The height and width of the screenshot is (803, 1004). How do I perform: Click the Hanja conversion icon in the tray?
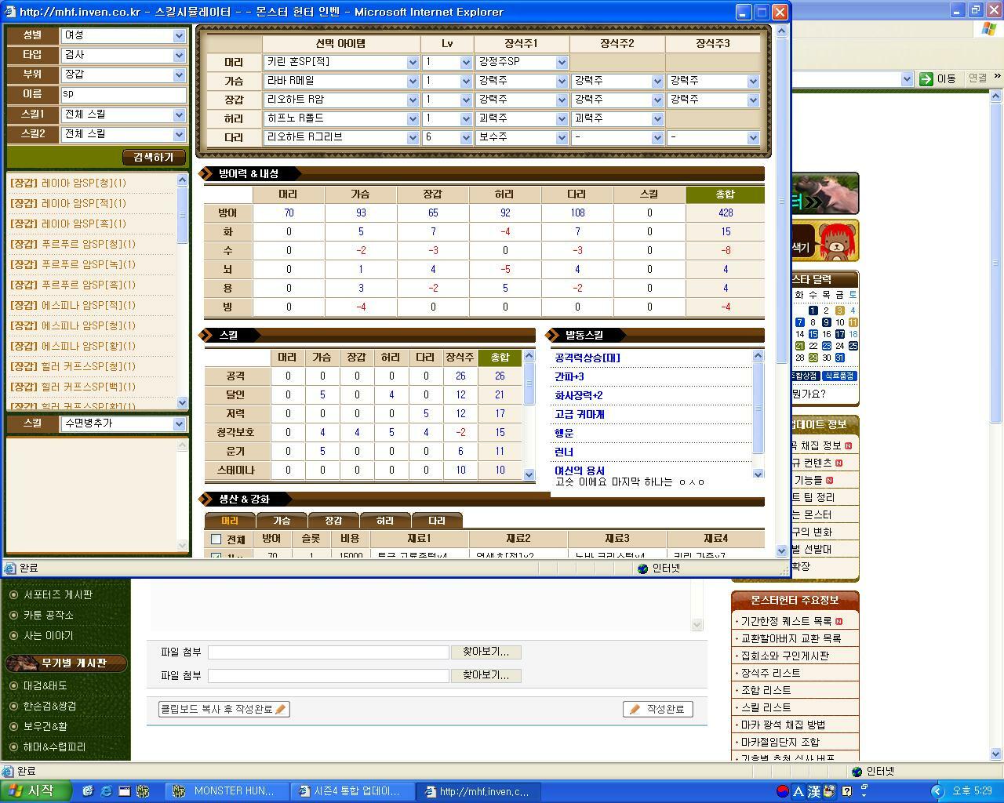(x=814, y=791)
